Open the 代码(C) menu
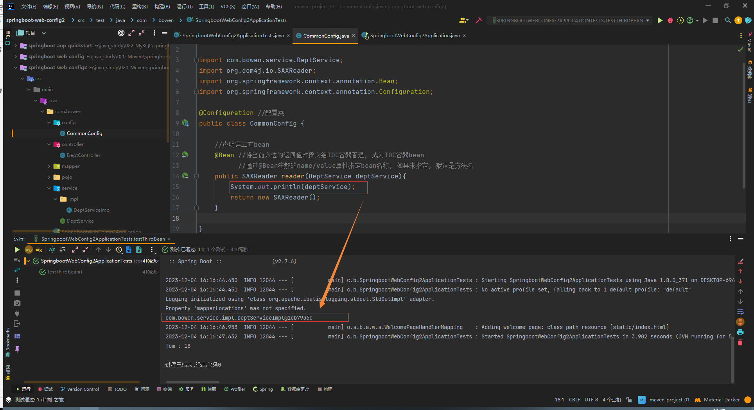Viewport: 754px width, 410px height. (x=117, y=6)
